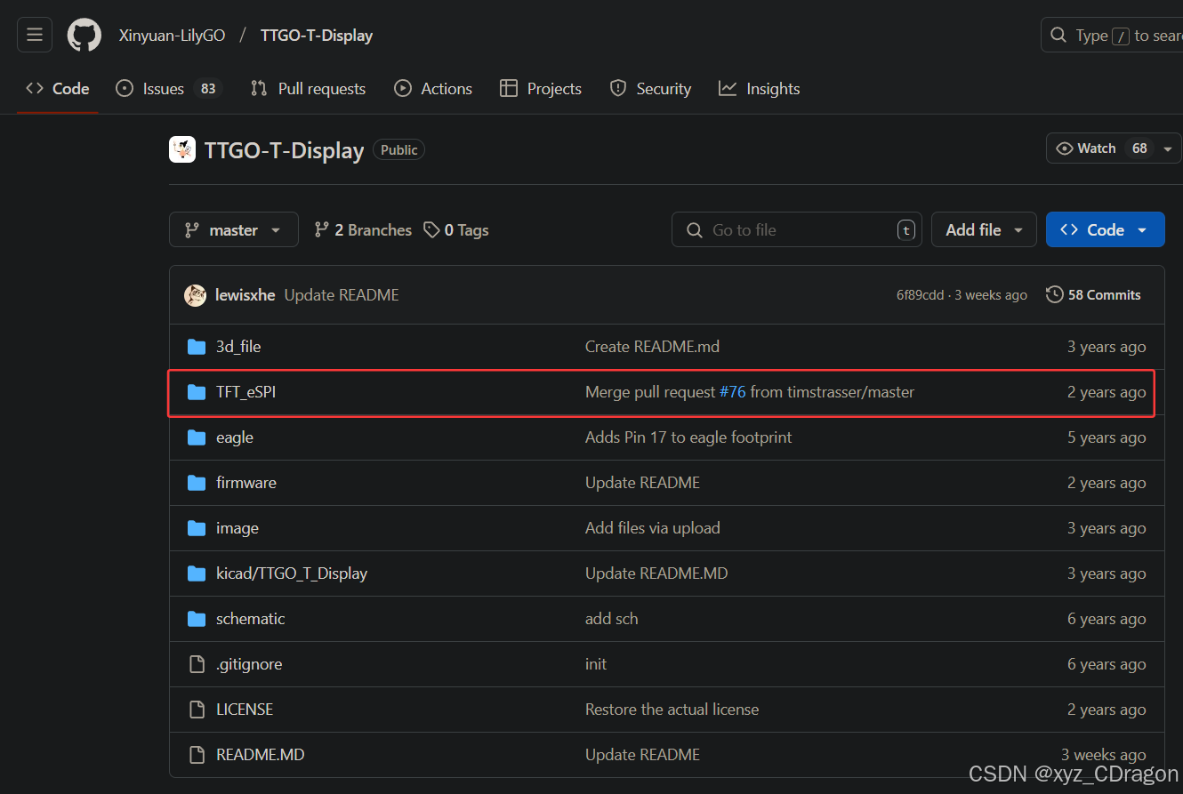Image resolution: width=1183 pixels, height=794 pixels.
Task: Click lewisxhe's avatar in commit bar
Action: 195,295
